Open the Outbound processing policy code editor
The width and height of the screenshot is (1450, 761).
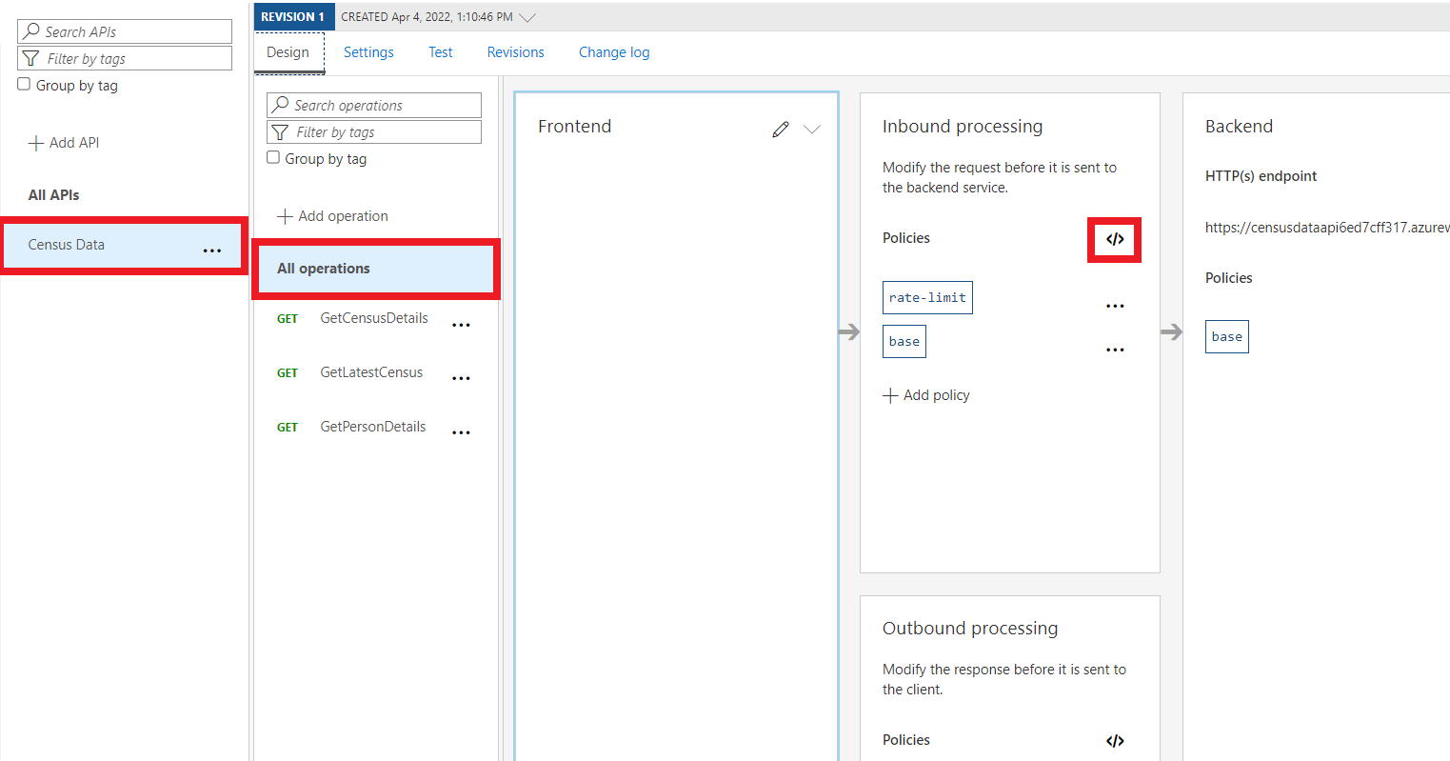pos(1115,741)
